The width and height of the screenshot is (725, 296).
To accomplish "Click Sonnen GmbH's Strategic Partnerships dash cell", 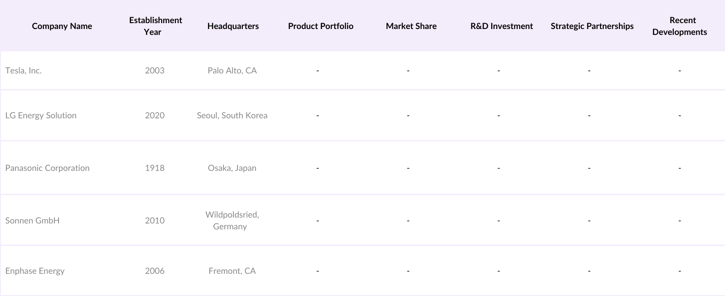I will point(589,220).
